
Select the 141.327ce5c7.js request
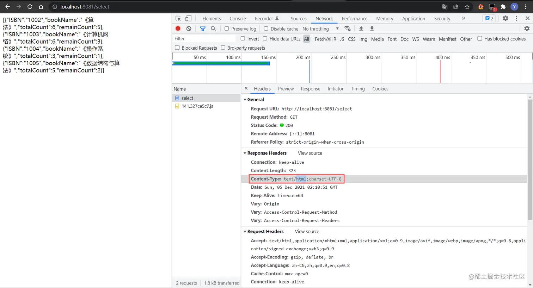(206, 106)
